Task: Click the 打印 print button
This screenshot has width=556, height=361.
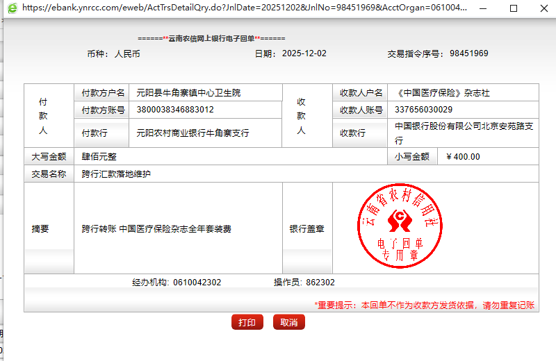Action: (247, 323)
